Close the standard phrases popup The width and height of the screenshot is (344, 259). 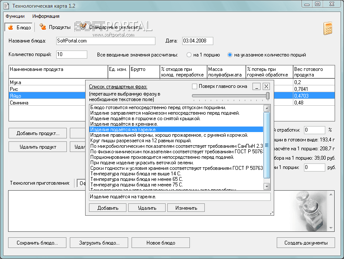tap(266, 87)
